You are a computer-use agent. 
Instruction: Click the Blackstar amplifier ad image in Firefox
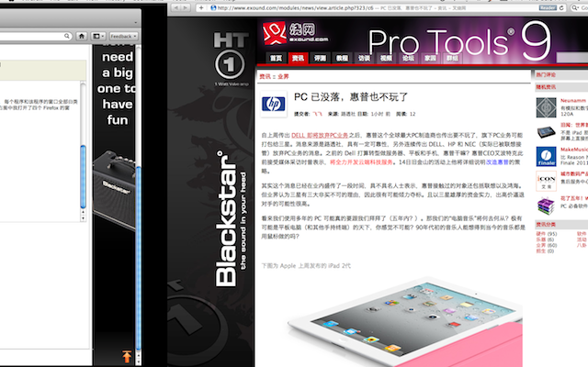pyautogui.click(x=114, y=189)
